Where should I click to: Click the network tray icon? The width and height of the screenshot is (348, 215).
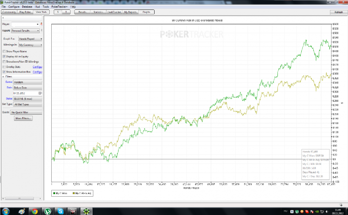[x=322, y=212]
